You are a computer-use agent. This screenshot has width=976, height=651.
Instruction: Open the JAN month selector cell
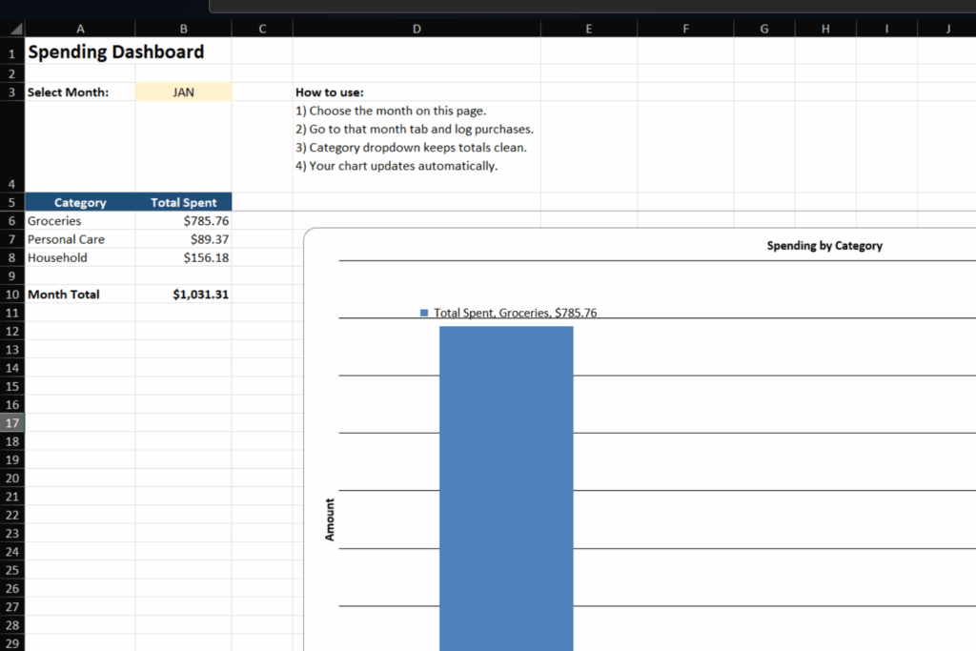[x=183, y=92]
